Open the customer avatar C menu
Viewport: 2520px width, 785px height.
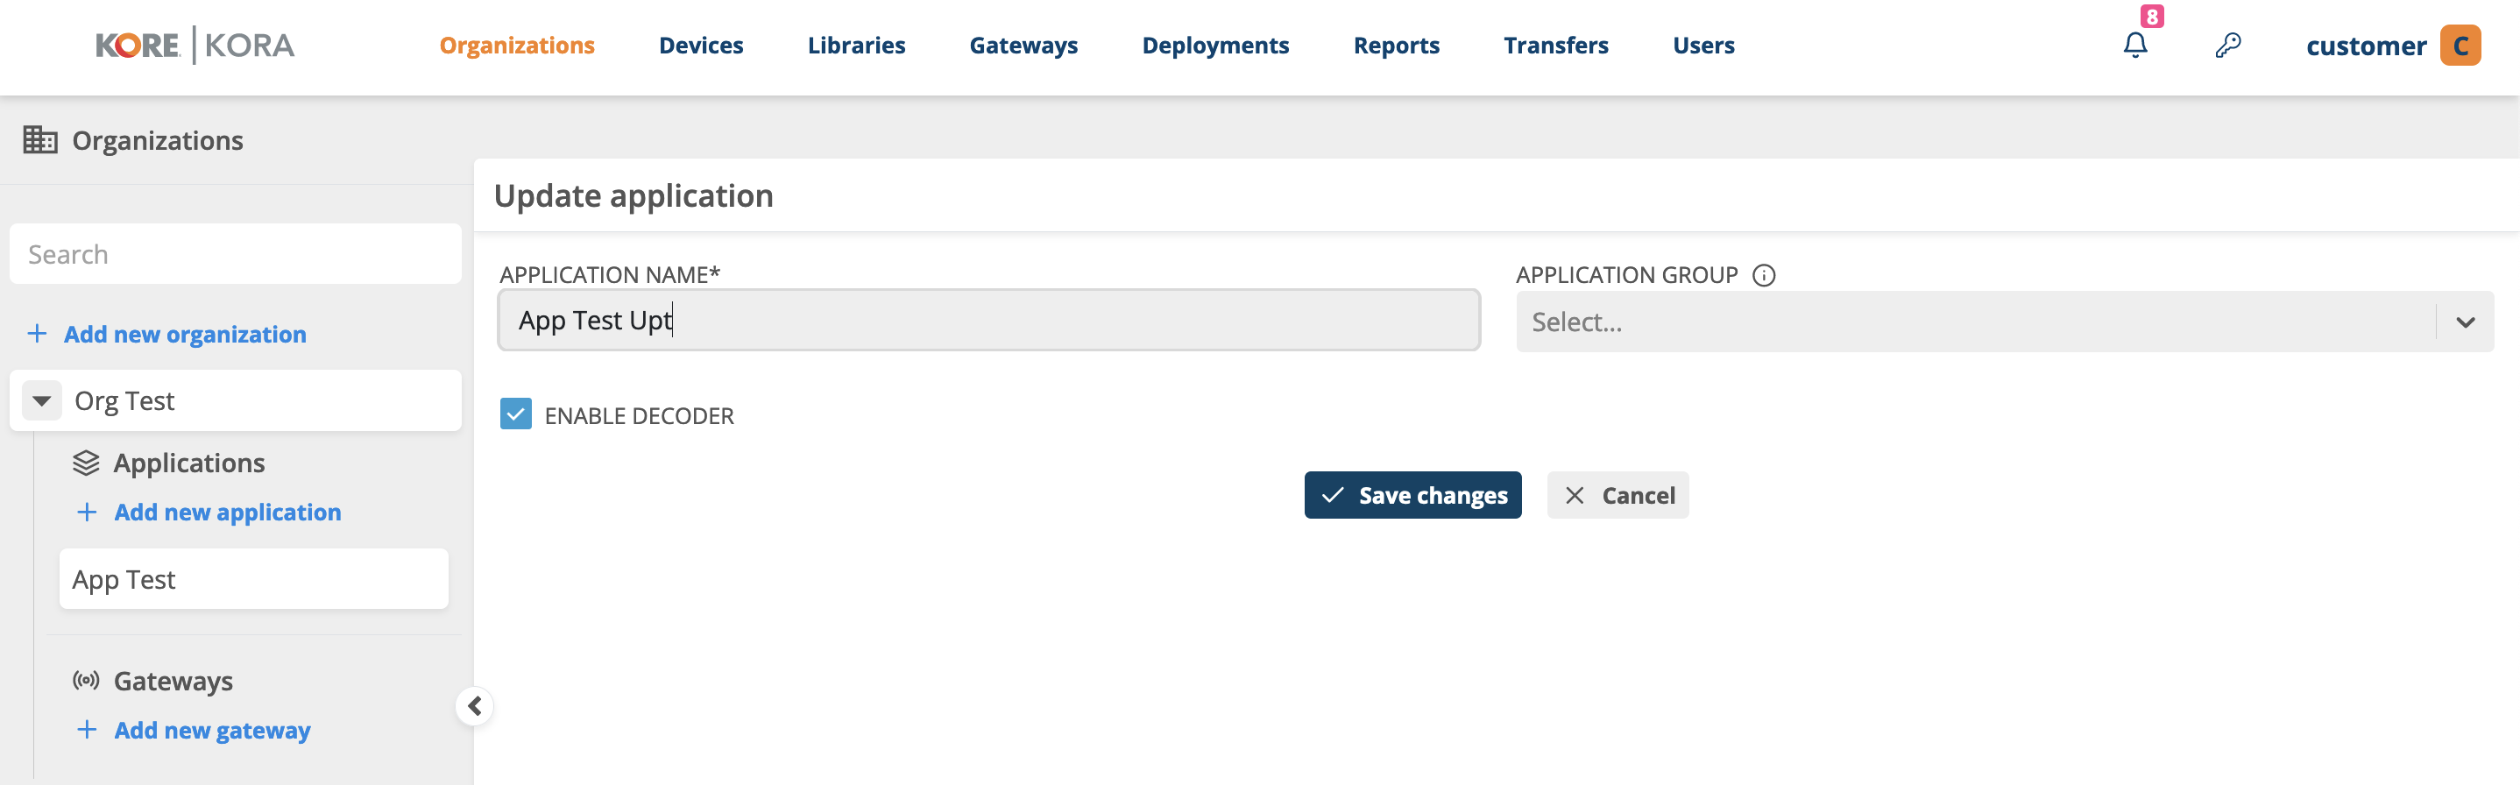click(x=2460, y=45)
